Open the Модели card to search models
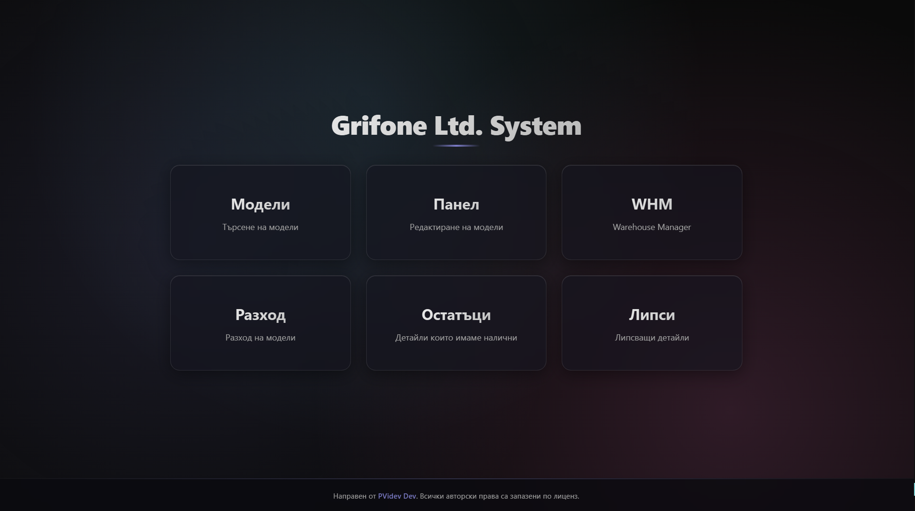This screenshot has height=511, width=915. [260, 212]
